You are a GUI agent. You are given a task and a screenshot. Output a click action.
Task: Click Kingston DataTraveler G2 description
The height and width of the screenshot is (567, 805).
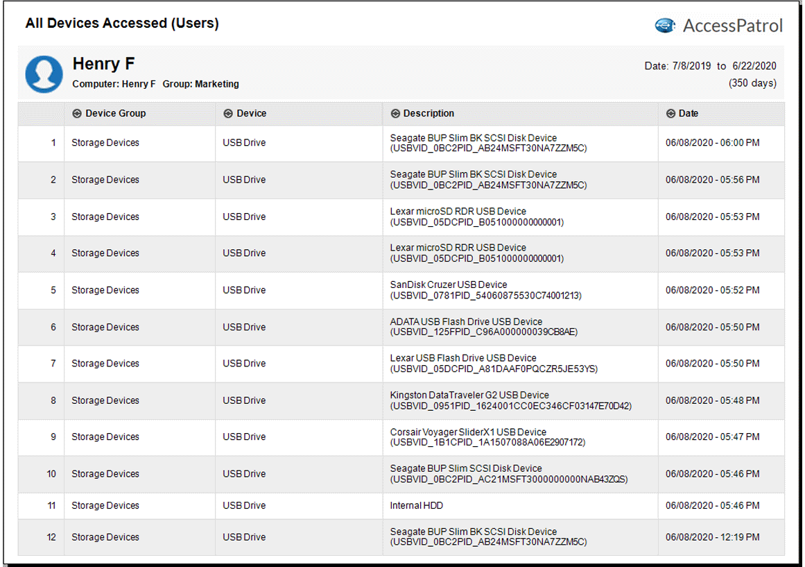[x=511, y=400]
